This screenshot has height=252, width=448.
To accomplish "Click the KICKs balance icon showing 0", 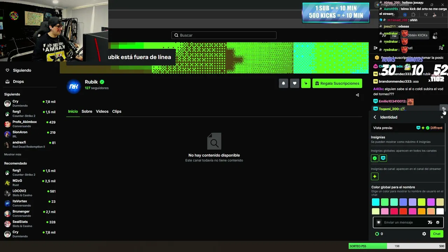I will [377, 234].
